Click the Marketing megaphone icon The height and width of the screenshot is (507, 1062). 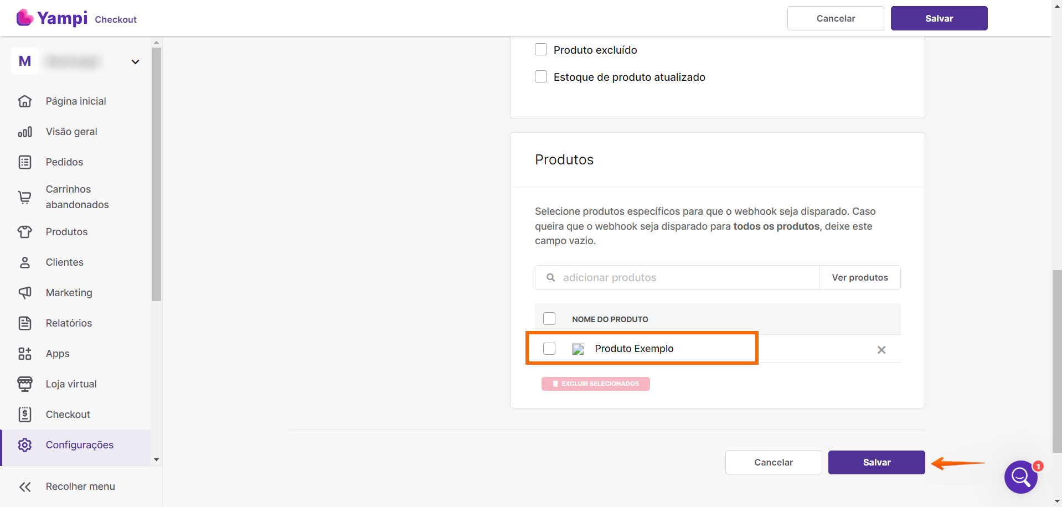tap(25, 293)
